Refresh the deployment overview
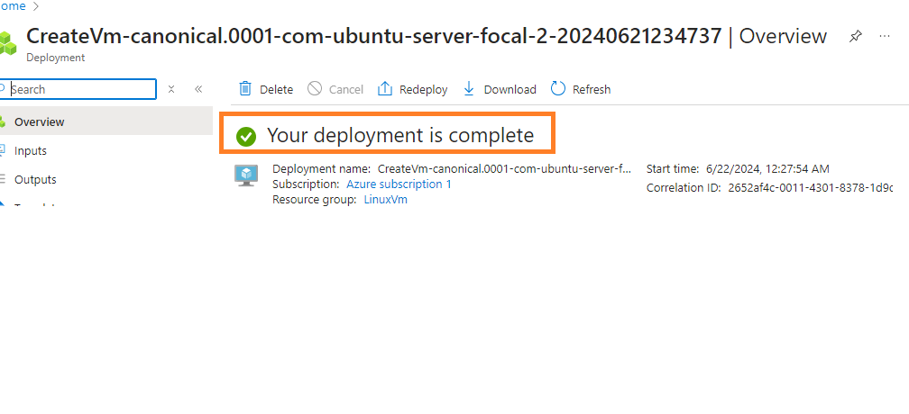This screenshot has width=909, height=414. 581,89
